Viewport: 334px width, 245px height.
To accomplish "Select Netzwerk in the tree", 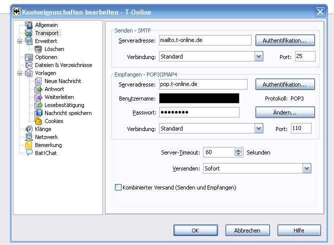I will (x=46, y=137).
